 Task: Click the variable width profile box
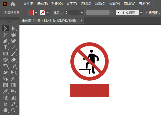[x=98, y=13]
